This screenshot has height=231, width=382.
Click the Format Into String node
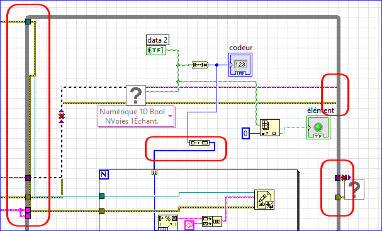click(168, 223)
